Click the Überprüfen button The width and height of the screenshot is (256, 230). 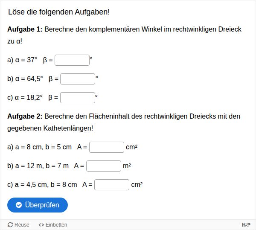(38, 205)
